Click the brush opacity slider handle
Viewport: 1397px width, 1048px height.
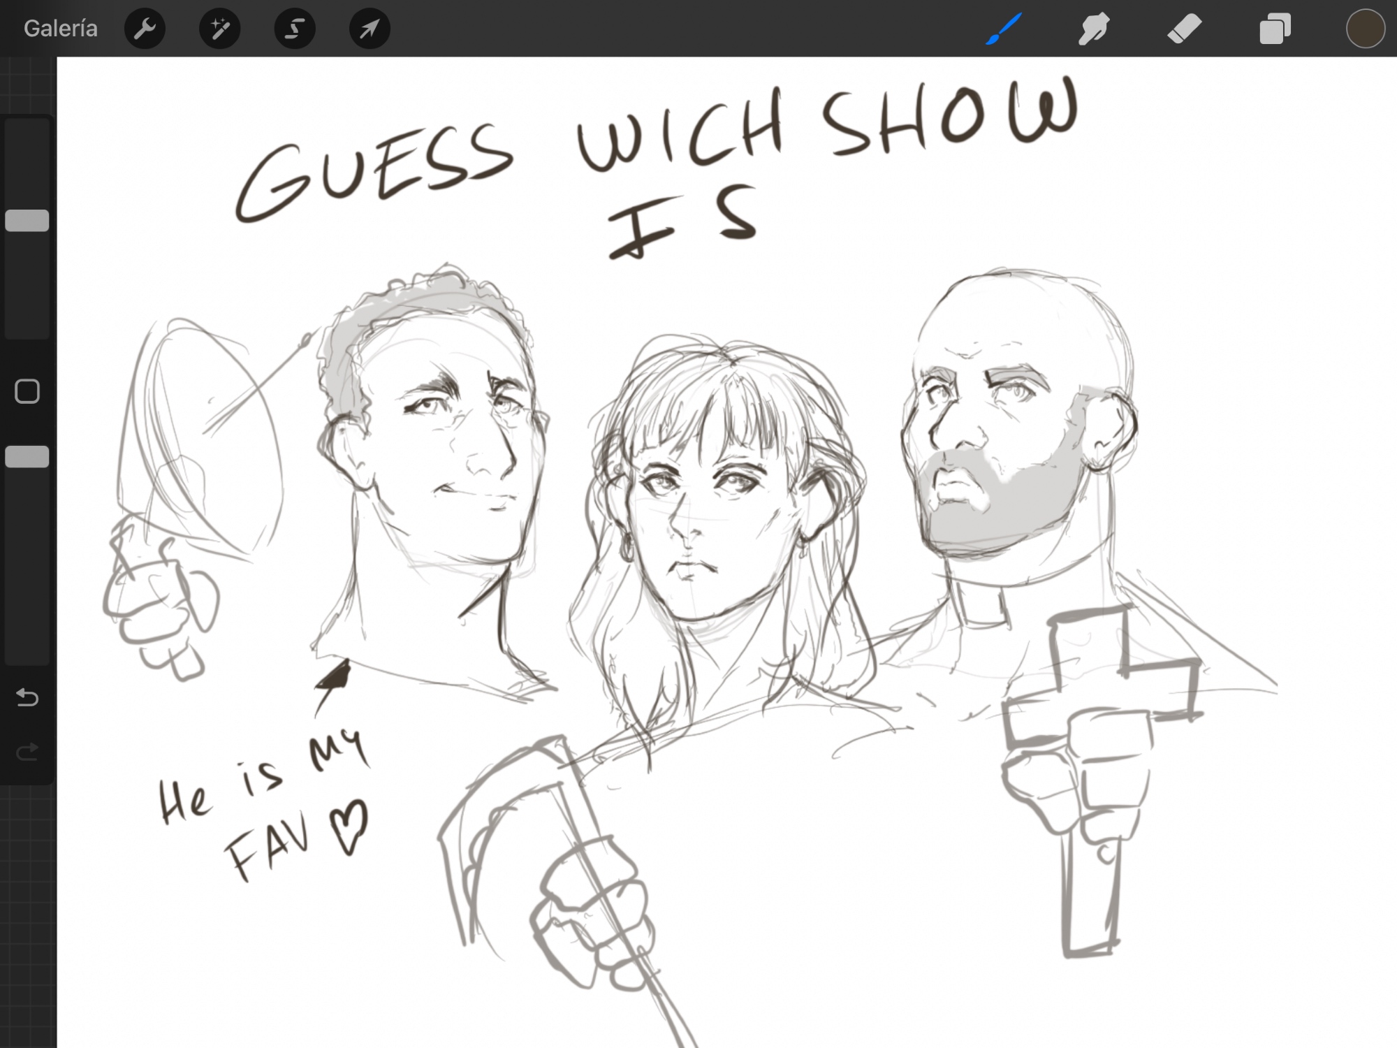pyautogui.click(x=27, y=457)
